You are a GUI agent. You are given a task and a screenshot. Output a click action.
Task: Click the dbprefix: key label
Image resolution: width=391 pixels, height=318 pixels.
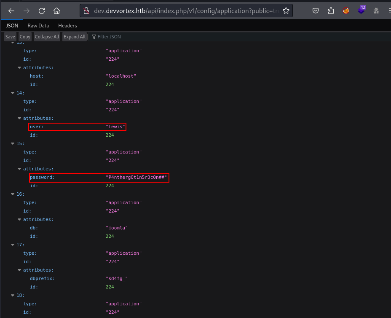(x=42, y=278)
